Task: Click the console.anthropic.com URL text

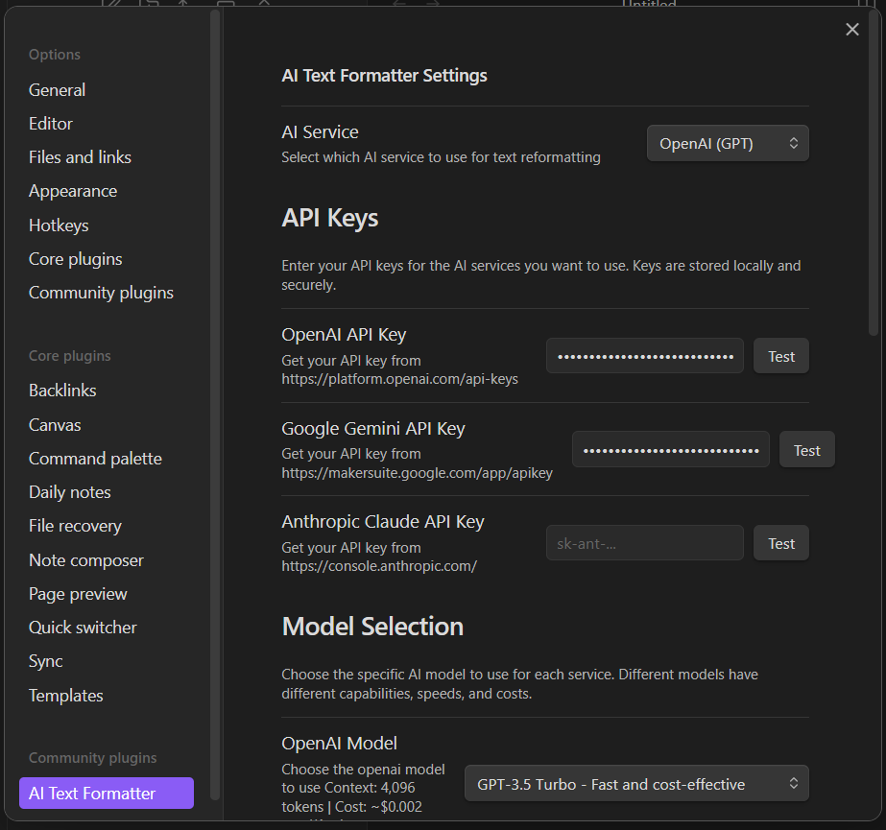Action: (x=379, y=566)
